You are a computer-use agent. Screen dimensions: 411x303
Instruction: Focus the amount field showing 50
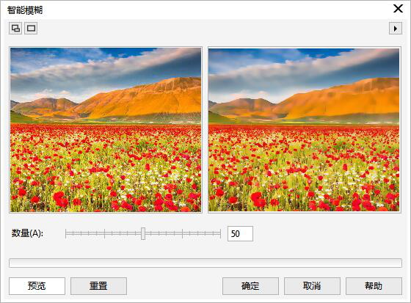tap(240, 233)
